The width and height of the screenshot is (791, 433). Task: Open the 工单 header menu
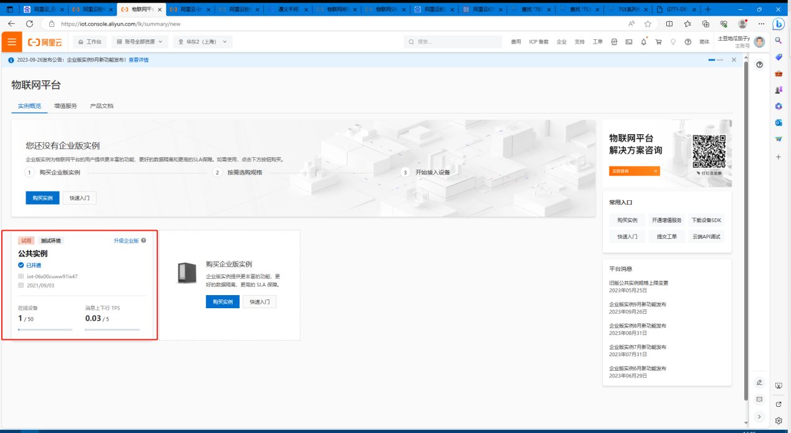[598, 42]
